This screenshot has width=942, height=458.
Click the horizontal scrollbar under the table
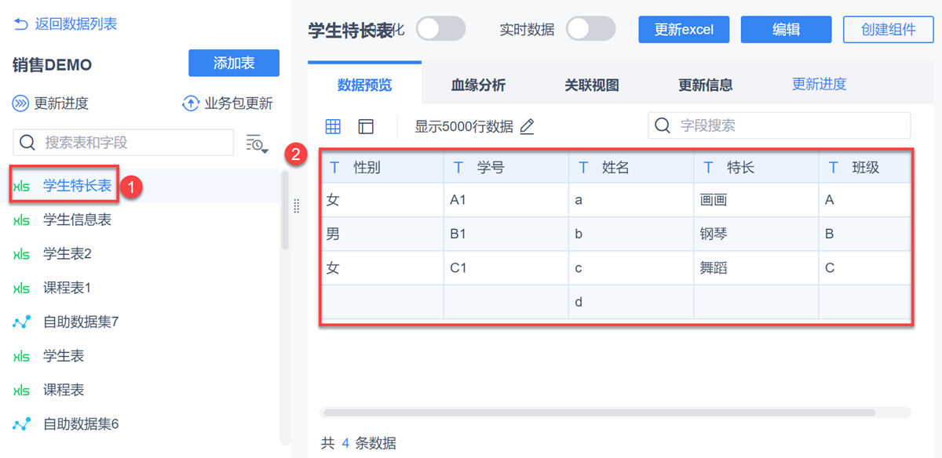[x=598, y=412]
